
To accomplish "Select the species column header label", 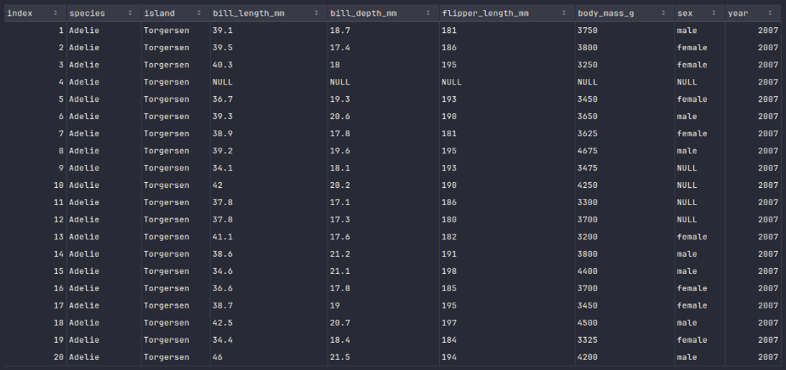I will tap(87, 14).
